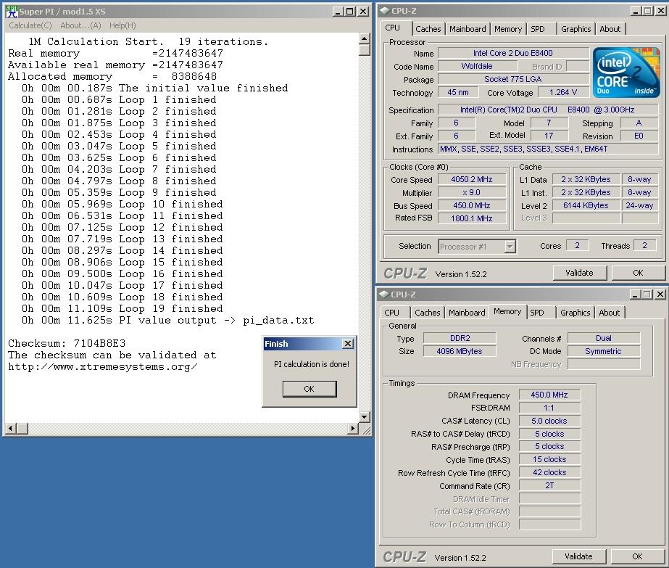This screenshot has width=669, height=568.
Task: Switch to Memory tab in top CPU-Z
Action: pyautogui.click(x=507, y=29)
